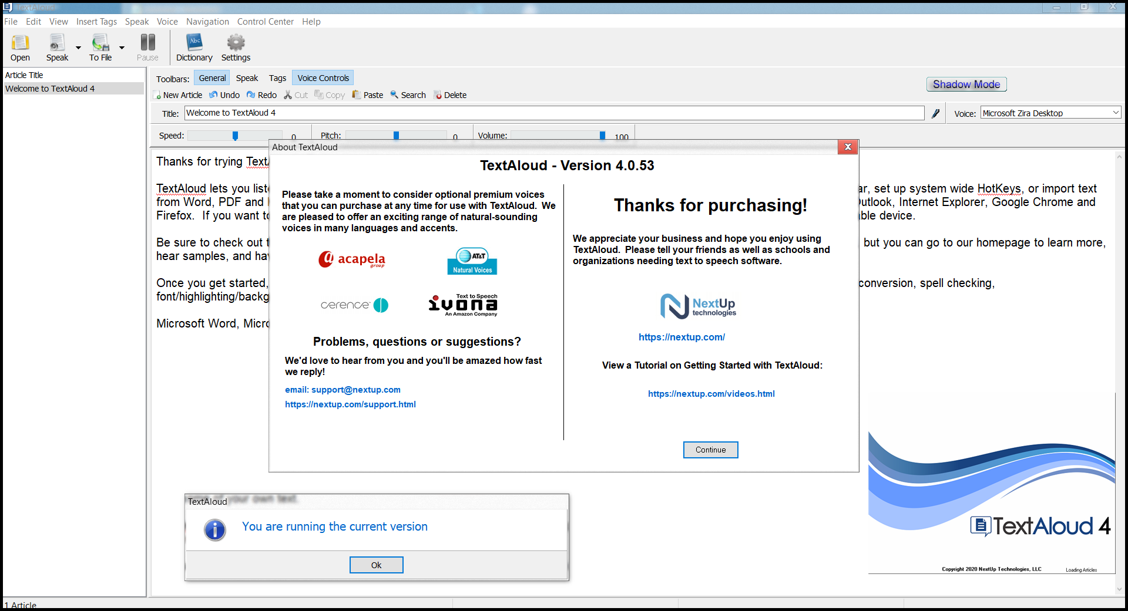Image resolution: width=1128 pixels, height=611 pixels.
Task: Click the pen icon beside Title field
Action: coord(935,113)
